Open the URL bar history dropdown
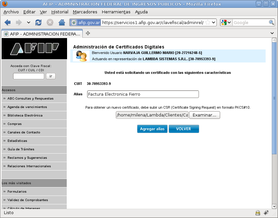The height and width of the screenshot is (218, 278). pos(214,22)
